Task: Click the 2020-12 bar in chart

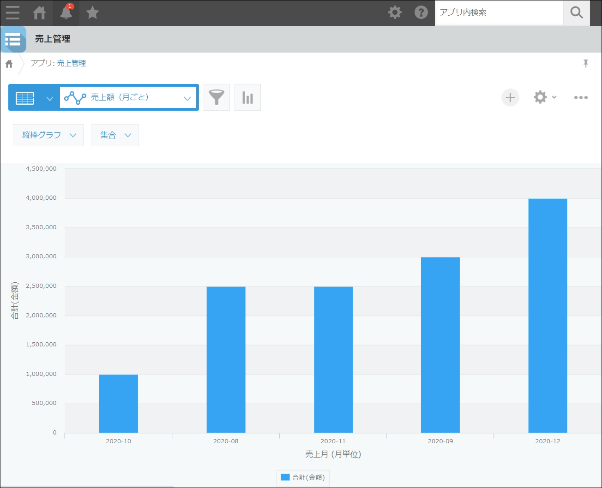Action: pyautogui.click(x=548, y=315)
